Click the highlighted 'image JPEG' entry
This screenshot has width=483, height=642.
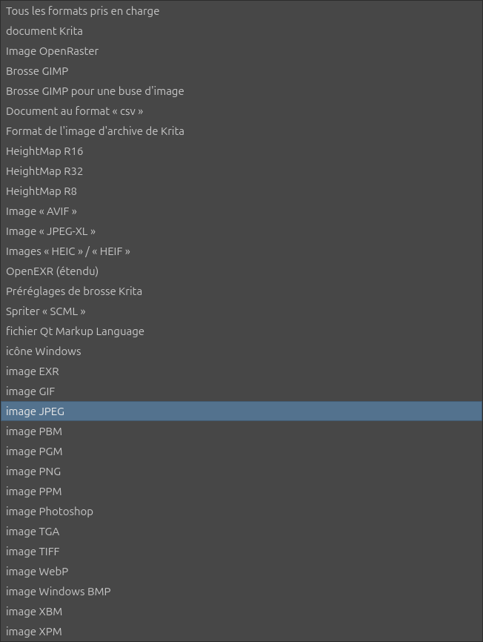(242, 411)
